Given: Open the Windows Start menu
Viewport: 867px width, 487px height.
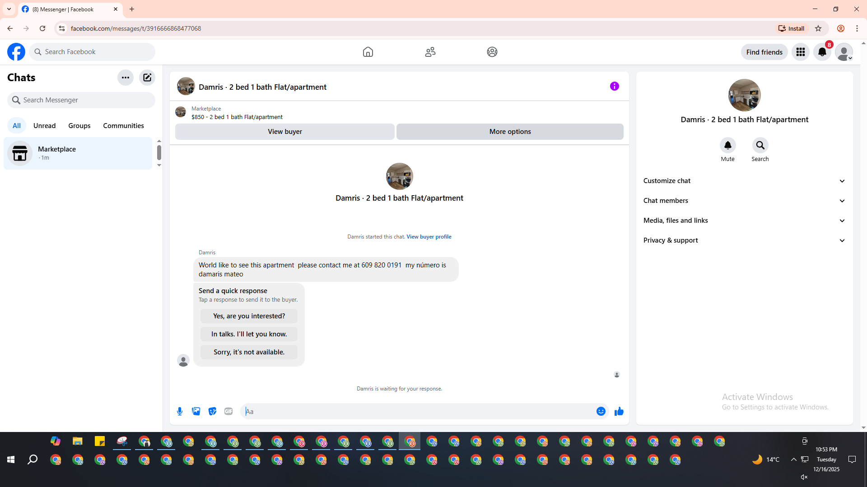Looking at the screenshot, I should 11,459.
